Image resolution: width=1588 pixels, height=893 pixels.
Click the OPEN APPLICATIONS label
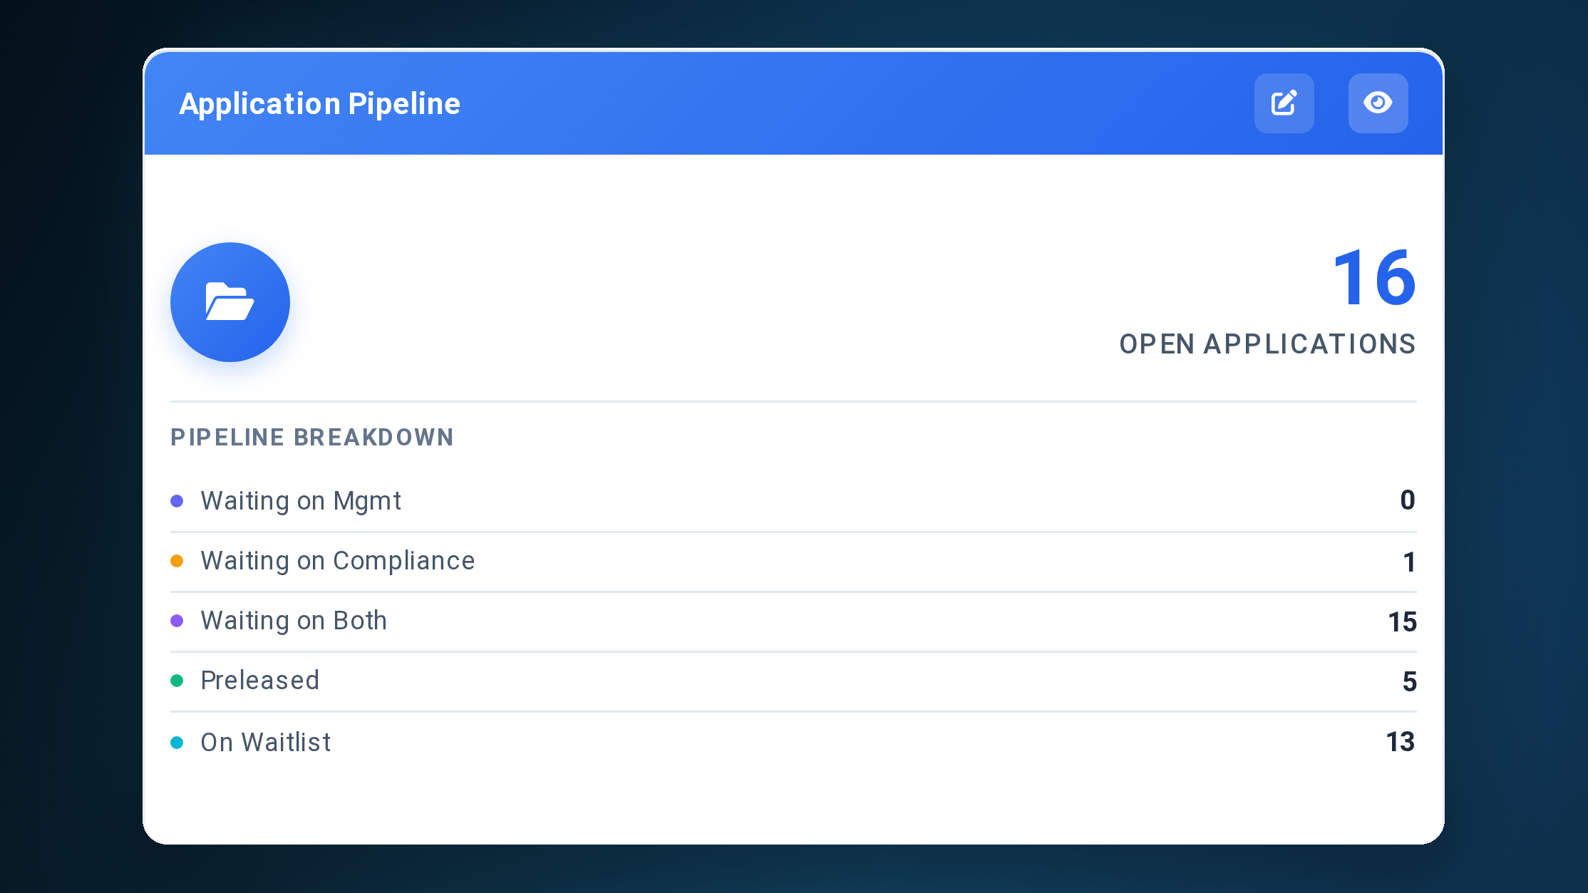[1267, 344]
